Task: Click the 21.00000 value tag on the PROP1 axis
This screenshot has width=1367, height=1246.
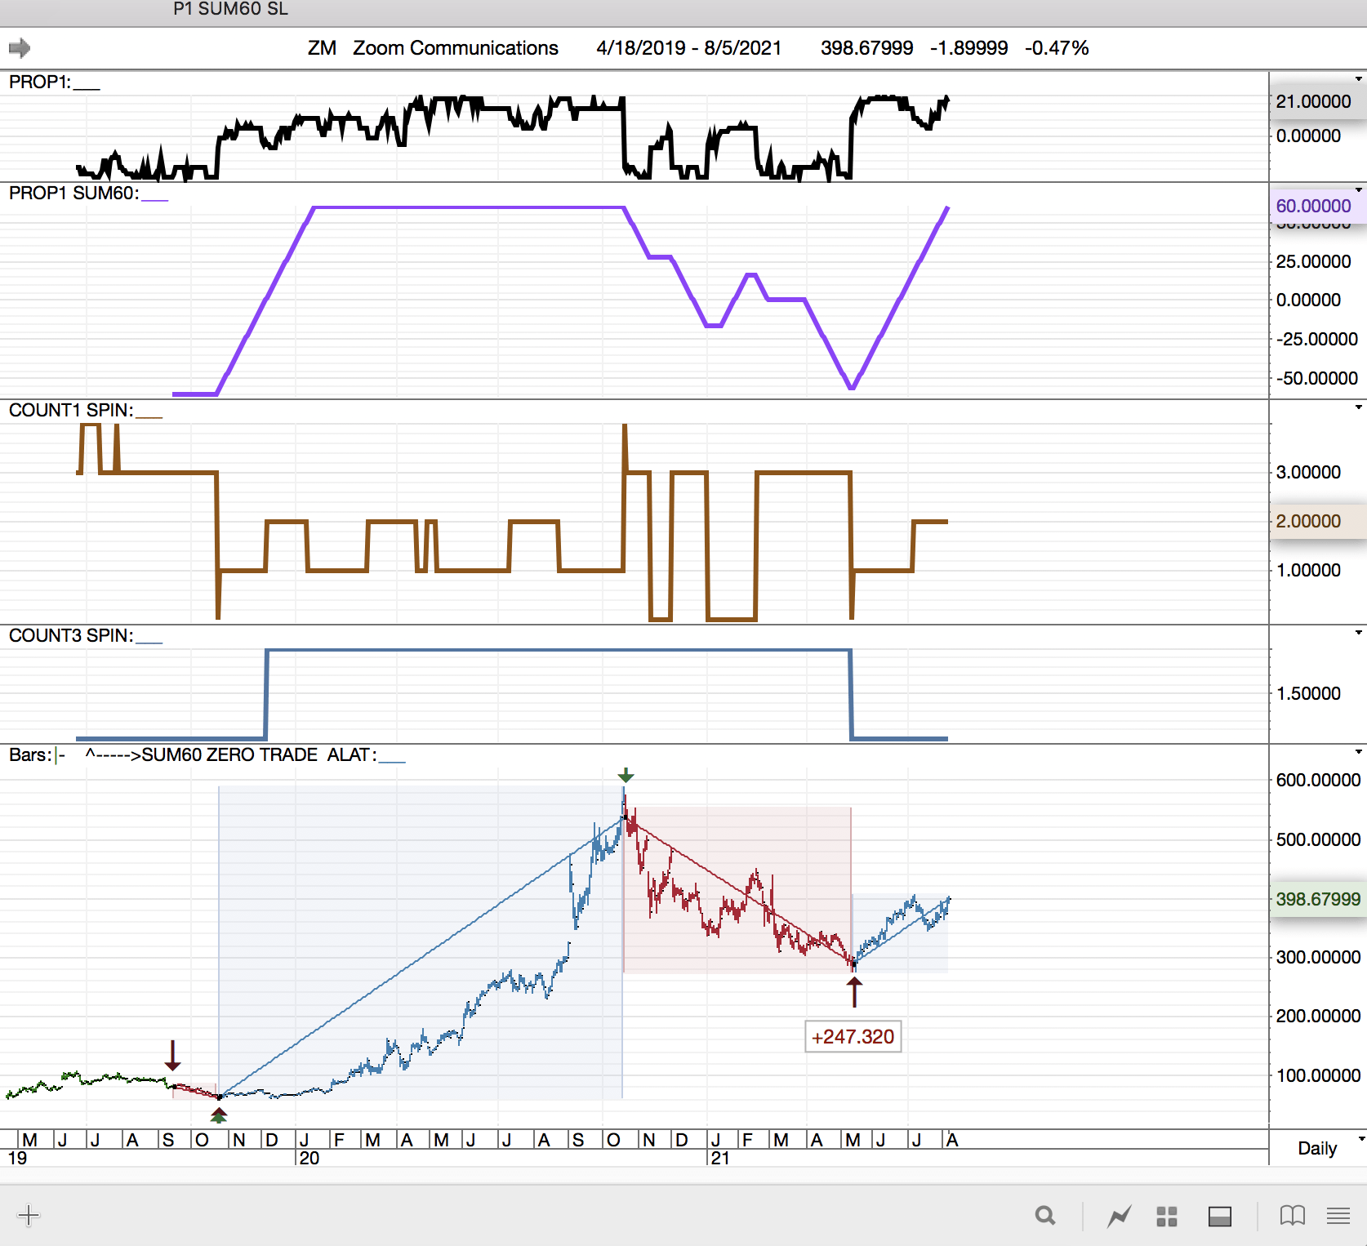Action: click(x=1317, y=102)
